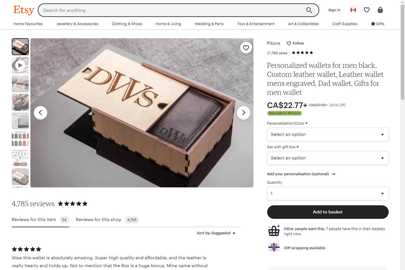Open the favourites heart icon in header
Image resolution: width=405 pixels, height=270 pixels.
pos(367,10)
